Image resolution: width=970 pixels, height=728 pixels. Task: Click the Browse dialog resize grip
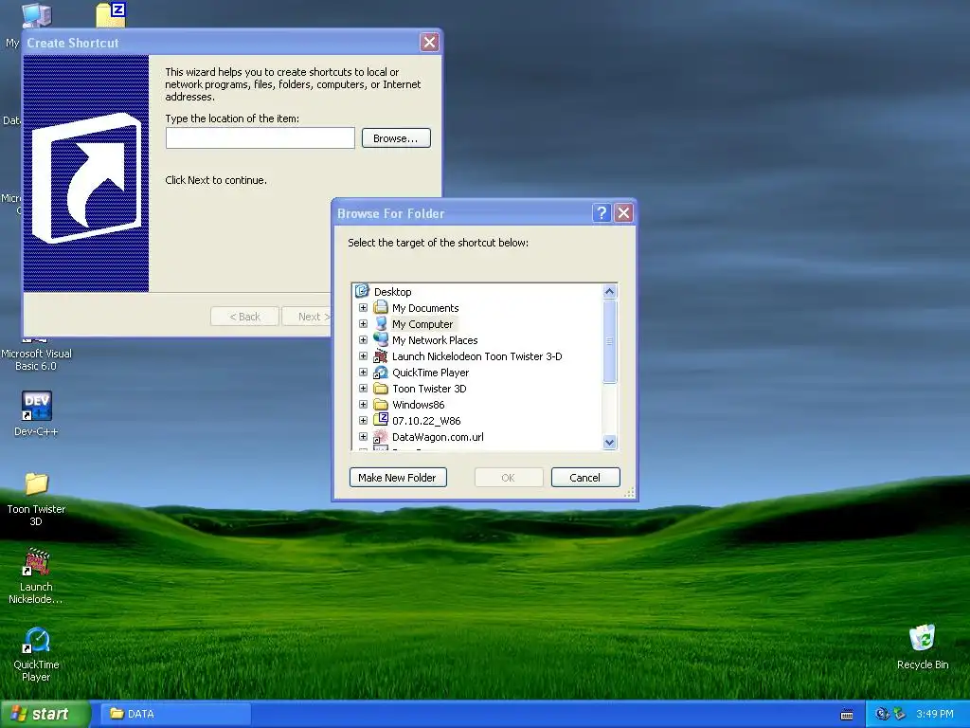pyautogui.click(x=629, y=493)
